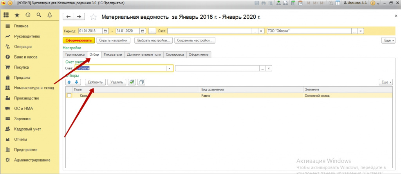Screen dimensions: 401x174
Task: Click Выбрать настройки button
Action: click(x=154, y=40)
